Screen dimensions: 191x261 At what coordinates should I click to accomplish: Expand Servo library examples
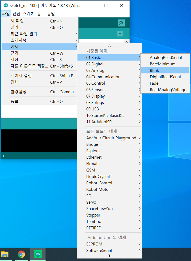(109, 202)
